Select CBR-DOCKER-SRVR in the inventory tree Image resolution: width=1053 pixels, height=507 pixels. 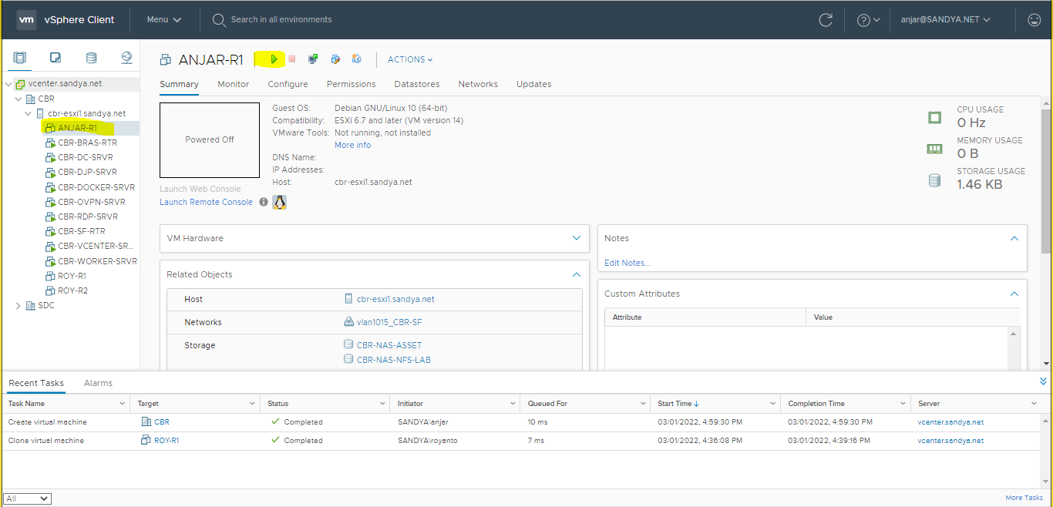[96, 187]
